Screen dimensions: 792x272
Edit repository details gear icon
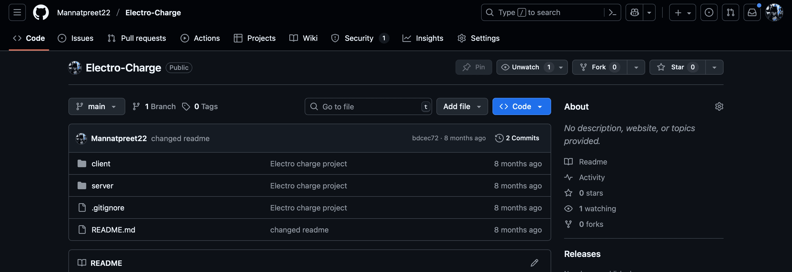coord(719,106)
